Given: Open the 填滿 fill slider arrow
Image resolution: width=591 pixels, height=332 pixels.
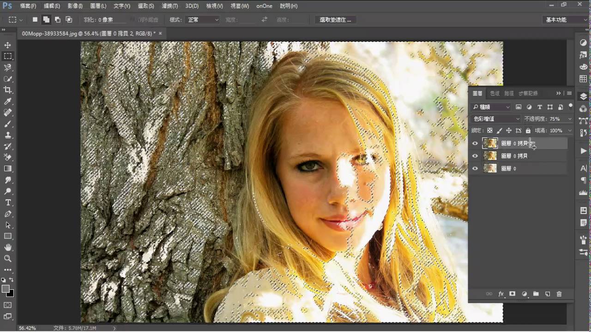Looking at the screenshot, I should [x=570, y=131].
